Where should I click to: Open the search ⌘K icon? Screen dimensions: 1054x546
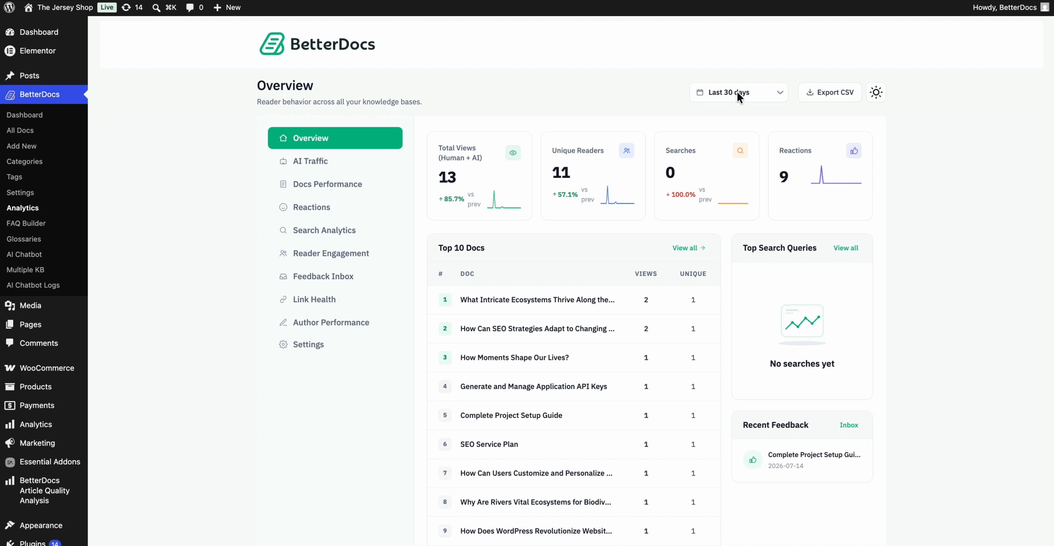click(x=156, y=7)
